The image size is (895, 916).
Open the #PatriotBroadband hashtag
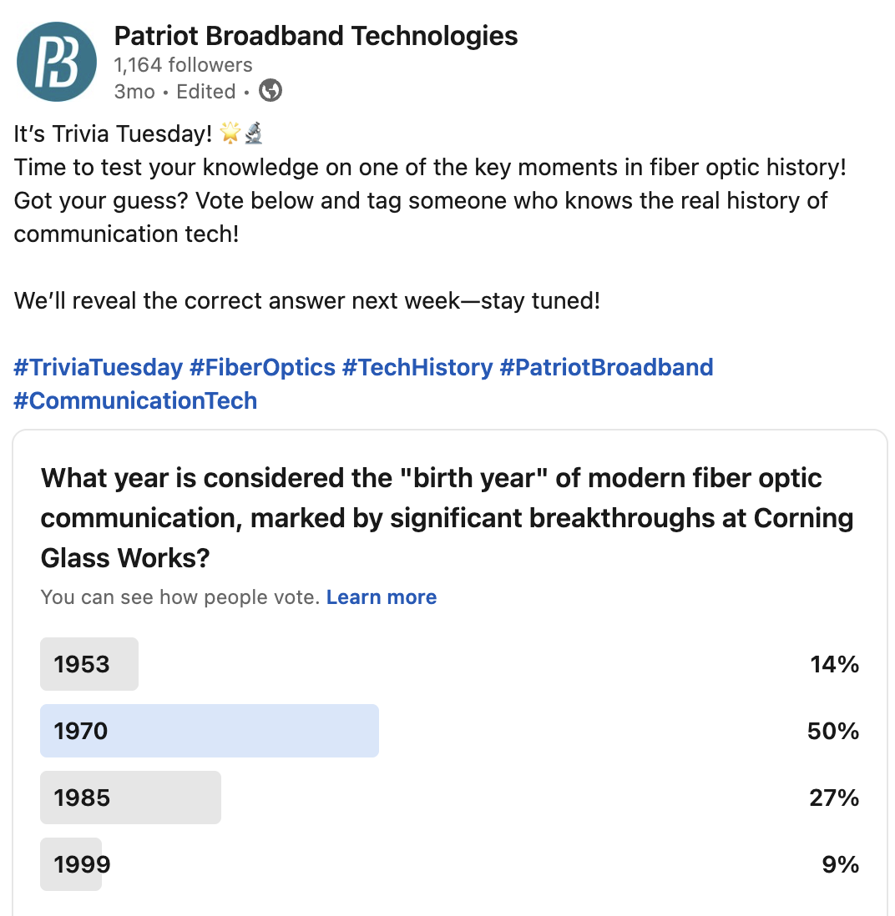click(606, 367)
